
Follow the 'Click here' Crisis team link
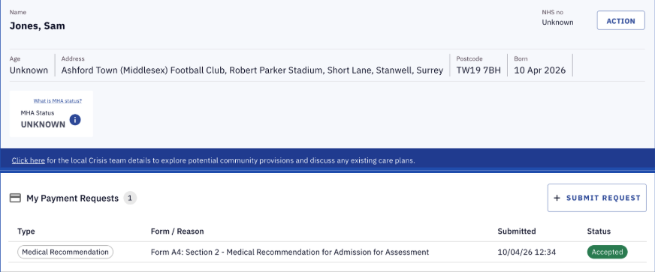pyautogui.click(x=29, y=160)
